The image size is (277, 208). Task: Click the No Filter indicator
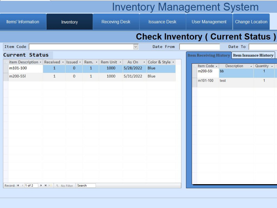coord(65,186)
